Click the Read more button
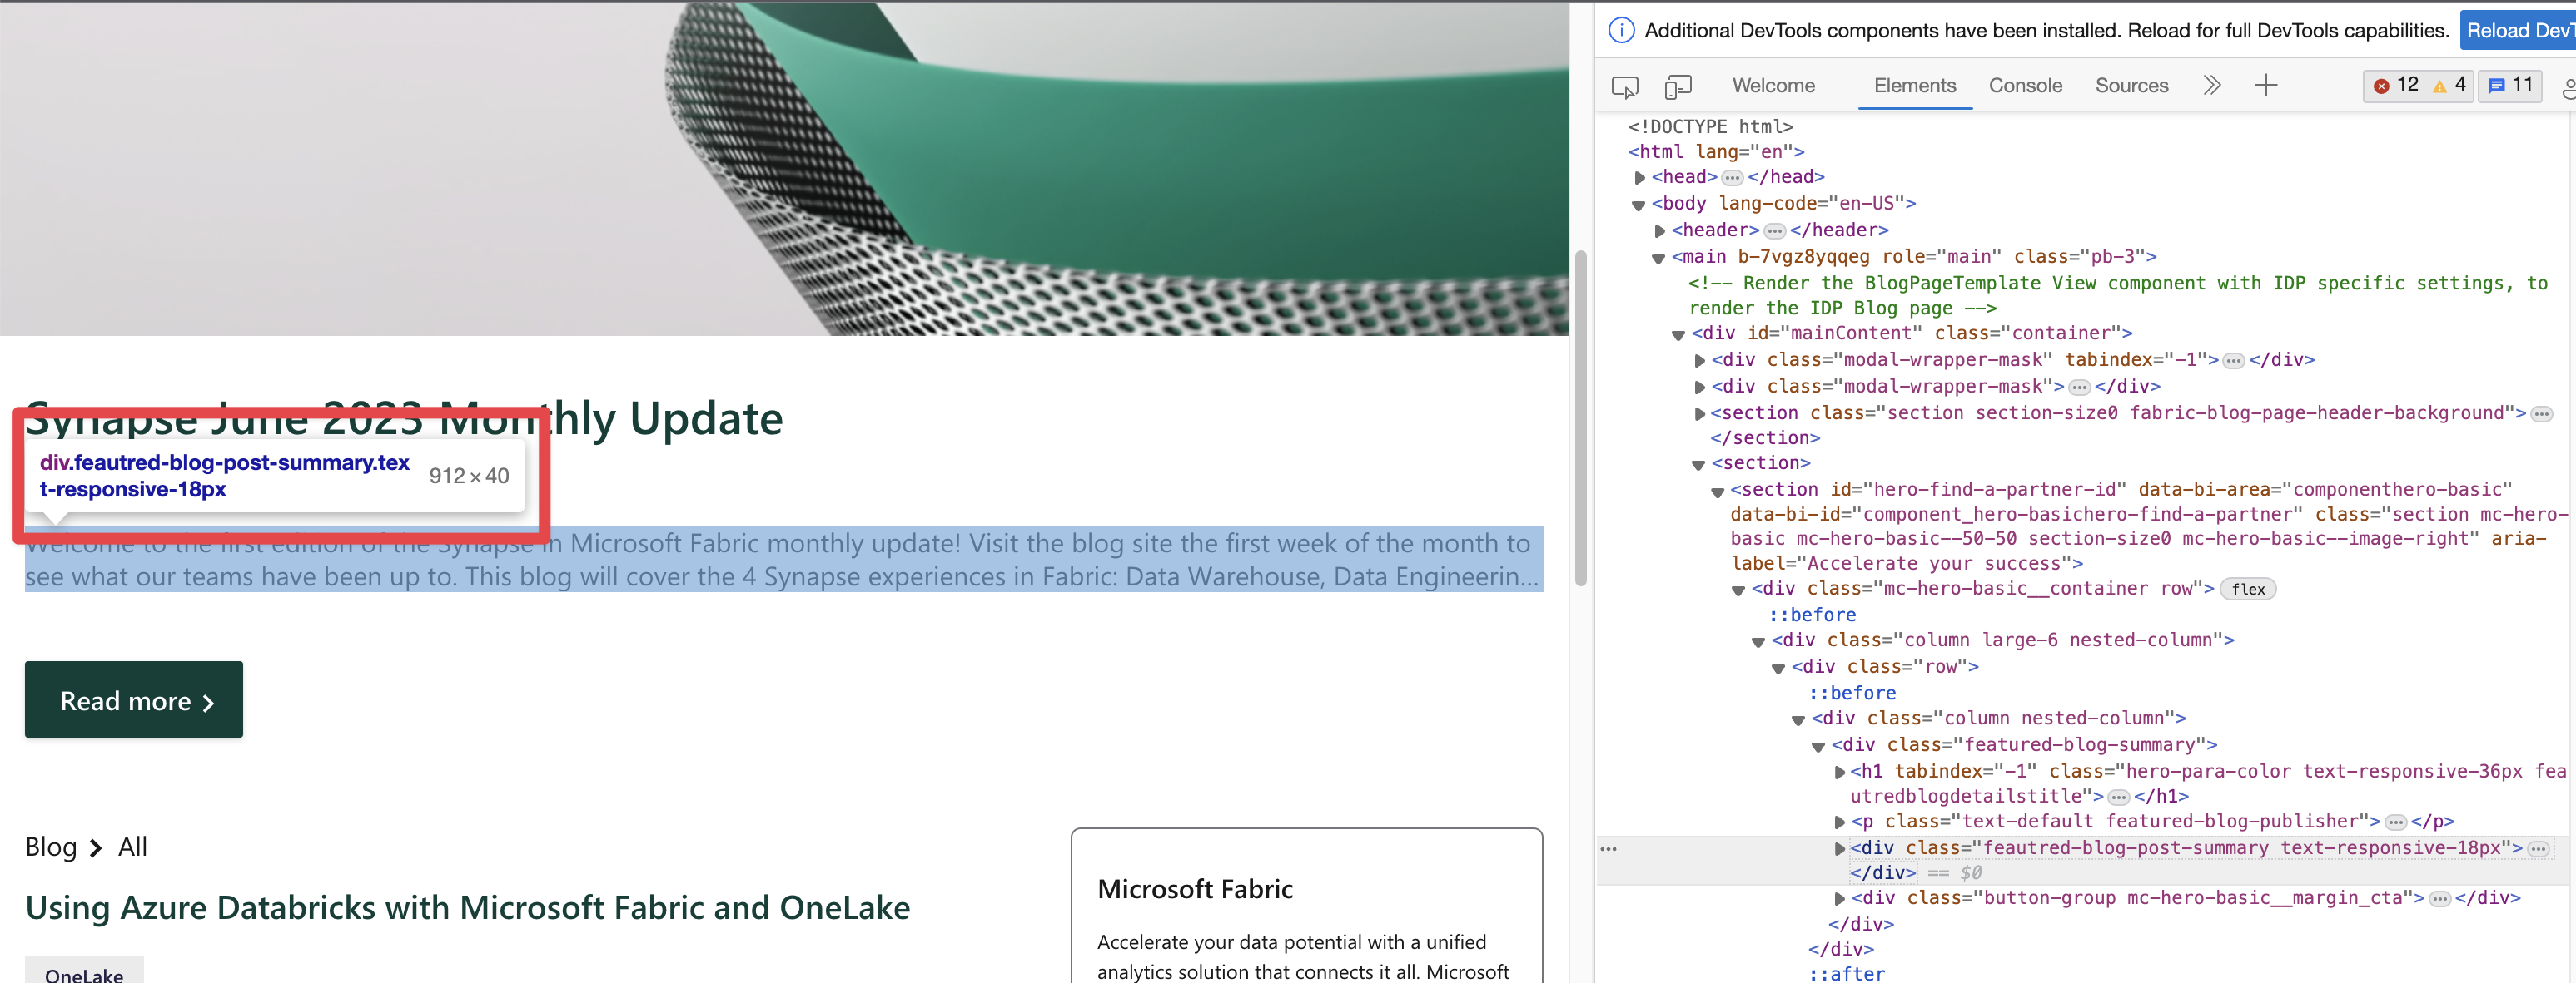The width and height of the screenshot is (2576, 983). coord(133,699)
